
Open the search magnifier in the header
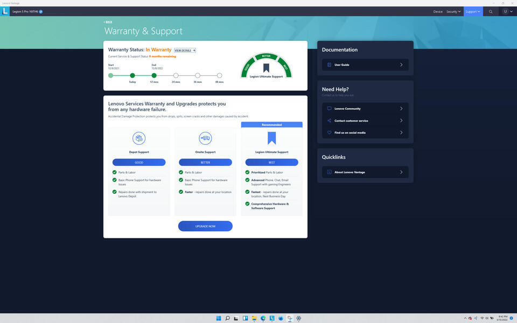coord(491,11)
